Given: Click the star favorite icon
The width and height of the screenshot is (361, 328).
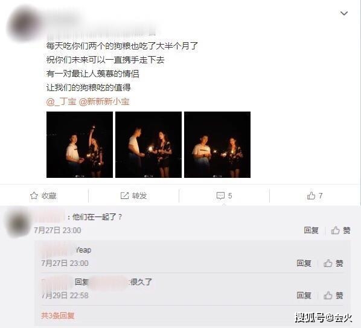Looking at the screenshot, I should coord(34,196).
